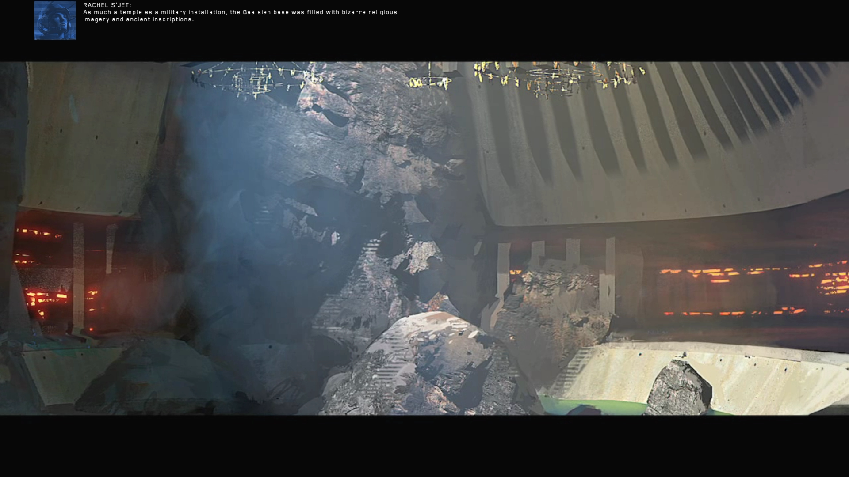Click the dark boulder beside the green pool
This screenshot has height=477, width=849.
point(679,389)
